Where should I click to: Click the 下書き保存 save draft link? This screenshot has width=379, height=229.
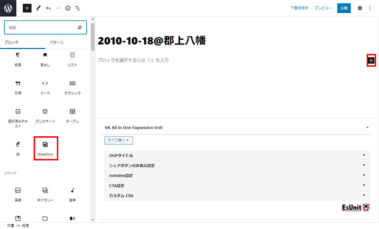point(299,8)
